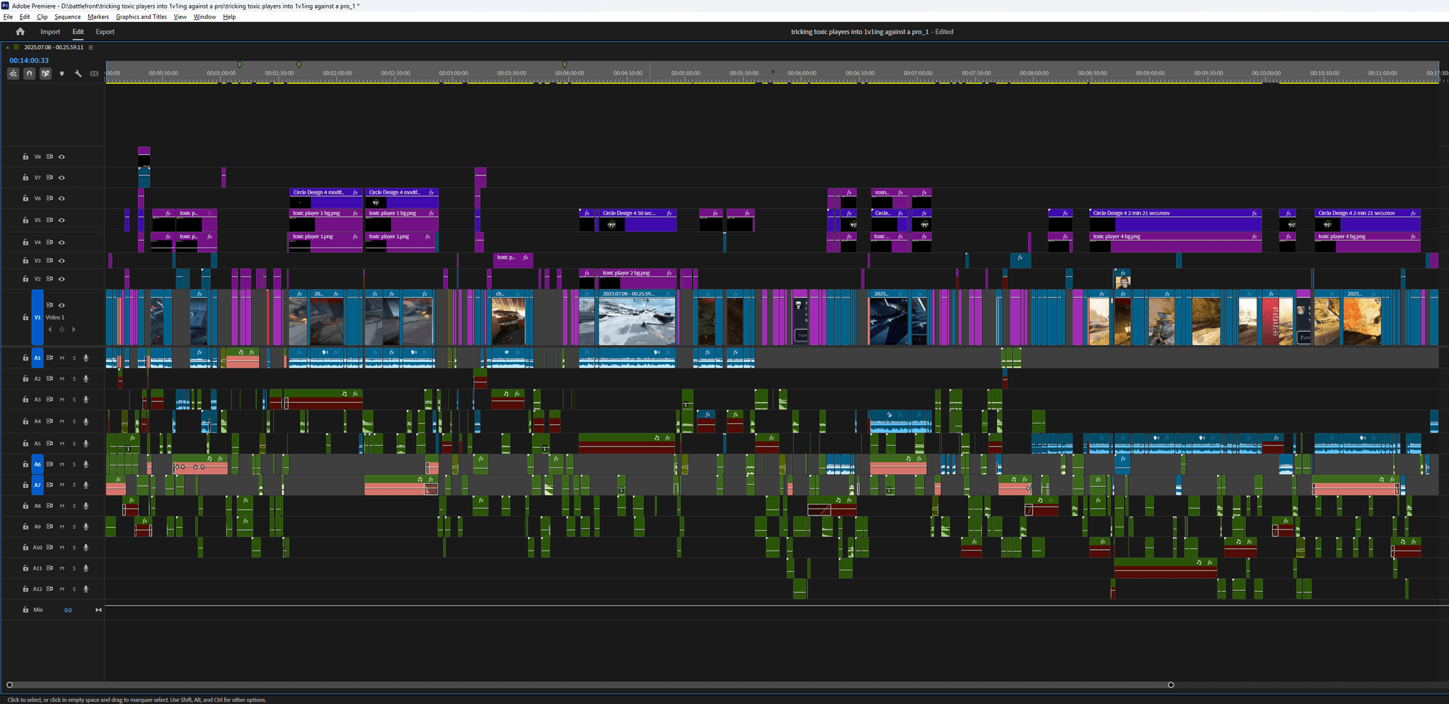Go to next keyframe on Video 1

(x=74, y=329)
